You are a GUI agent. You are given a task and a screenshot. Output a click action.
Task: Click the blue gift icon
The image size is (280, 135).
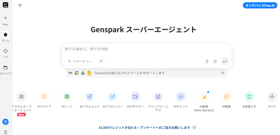pyautogui.click(x=5, y=122)
